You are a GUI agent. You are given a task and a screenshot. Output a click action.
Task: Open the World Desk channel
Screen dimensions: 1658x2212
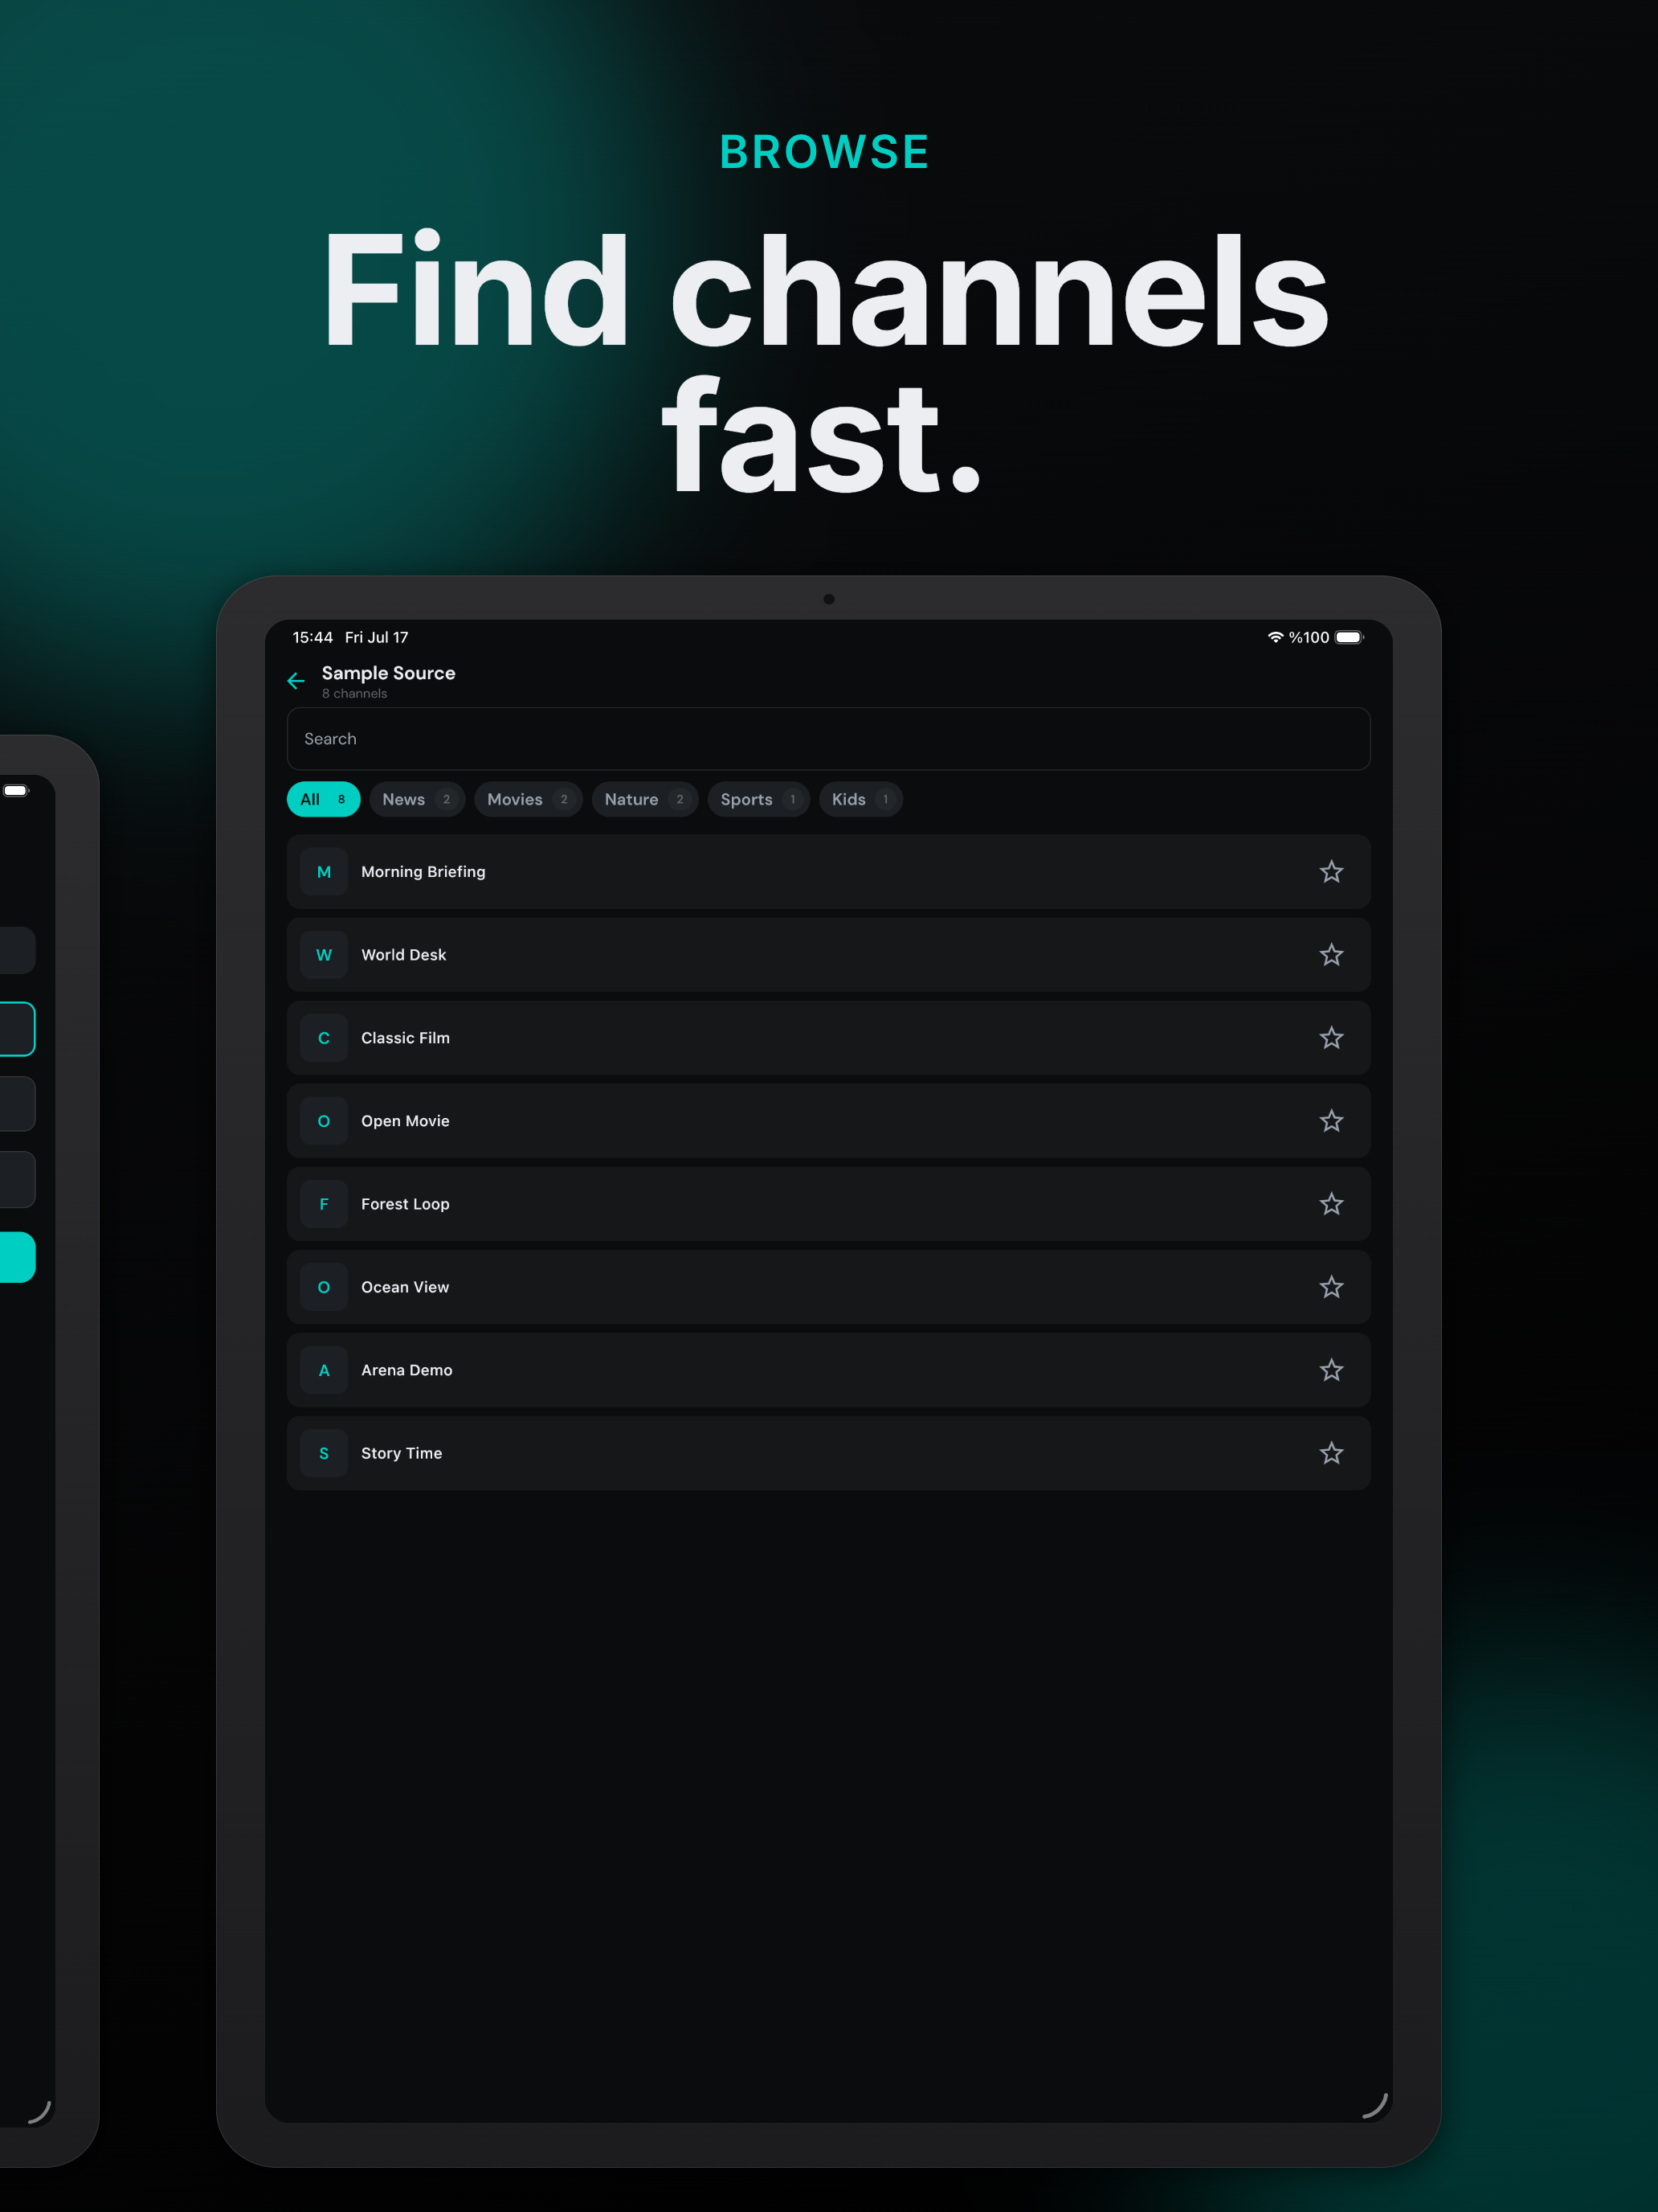coord(828,955)
